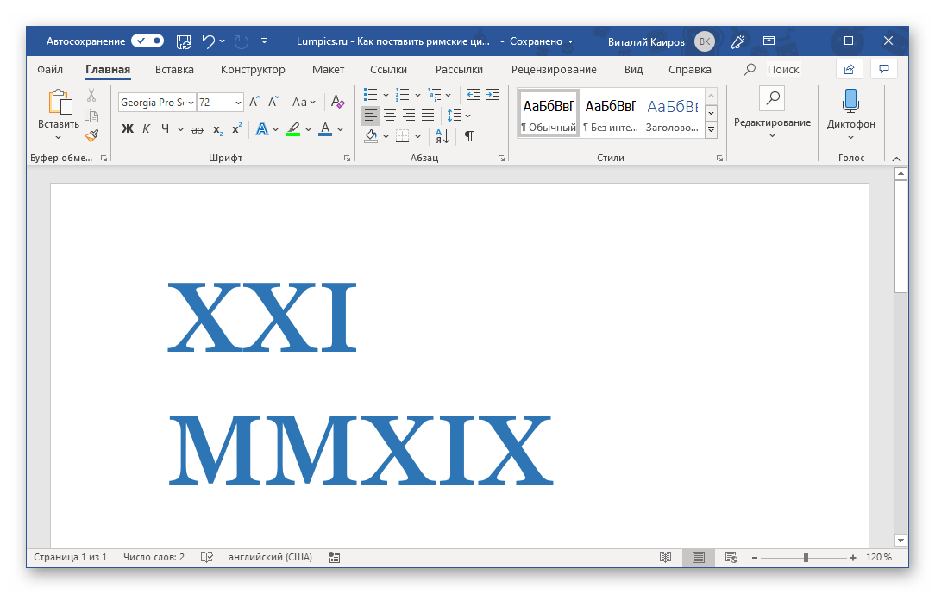Apply superscript formatting

click(236, 130)
